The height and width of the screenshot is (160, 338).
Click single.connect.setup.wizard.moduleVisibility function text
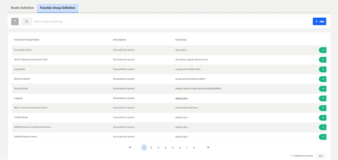coord(198,89)
